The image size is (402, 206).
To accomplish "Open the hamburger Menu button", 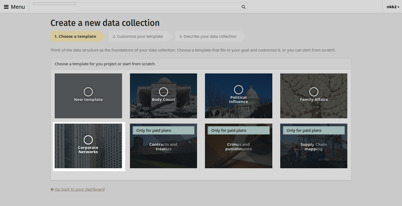I will [x=14, y=7].
